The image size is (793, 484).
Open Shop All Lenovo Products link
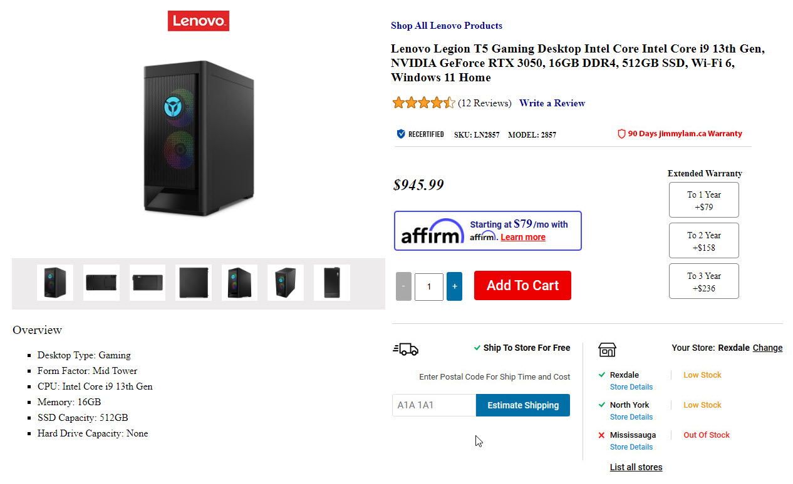(446, 26)
